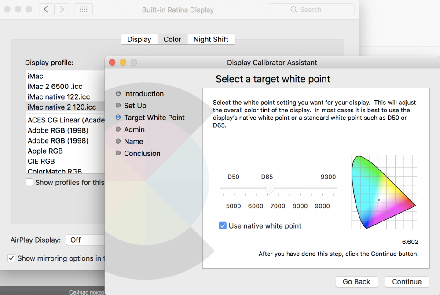Open the AirPlay Display dropdown
Screen dimensions: 440x295
tap(85, 240)
